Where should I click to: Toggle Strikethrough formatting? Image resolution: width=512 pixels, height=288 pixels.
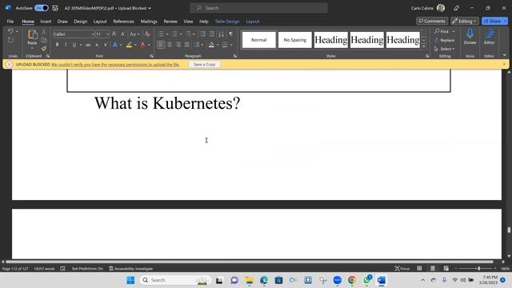(88, 45)
